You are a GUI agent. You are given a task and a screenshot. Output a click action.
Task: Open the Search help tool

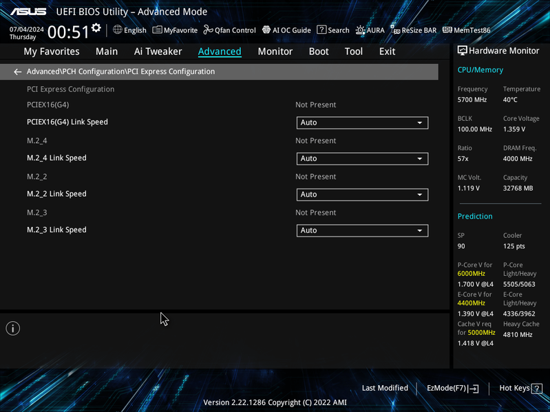pos(333,30)
